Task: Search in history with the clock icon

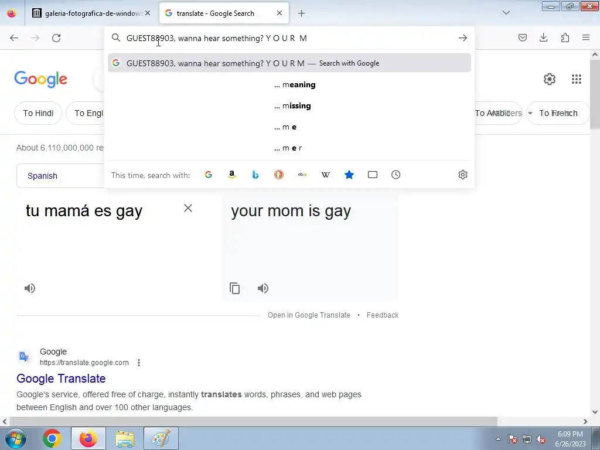Action: [396, 175]
